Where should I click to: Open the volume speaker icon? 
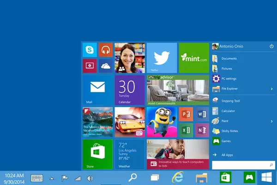[90, 179]
